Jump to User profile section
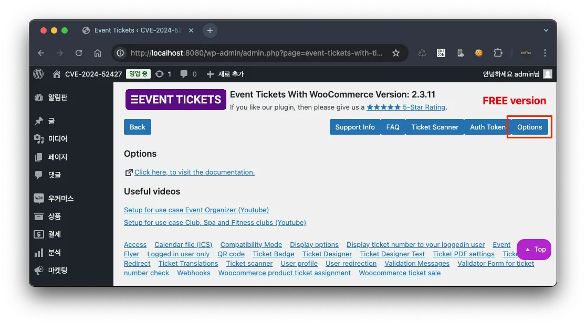Screen dimensions: 586x325 click(x=299, y=263)
